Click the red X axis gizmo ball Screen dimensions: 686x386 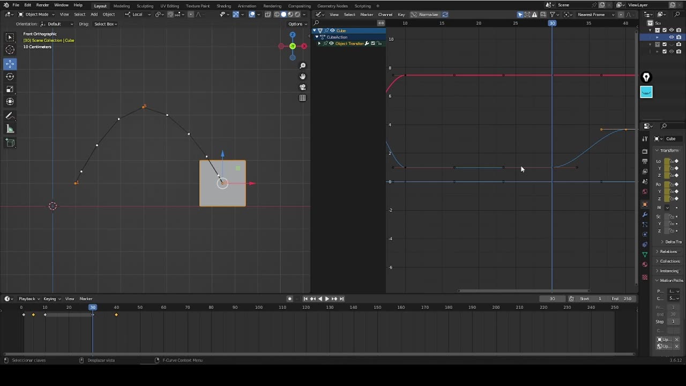pos(304,46)
